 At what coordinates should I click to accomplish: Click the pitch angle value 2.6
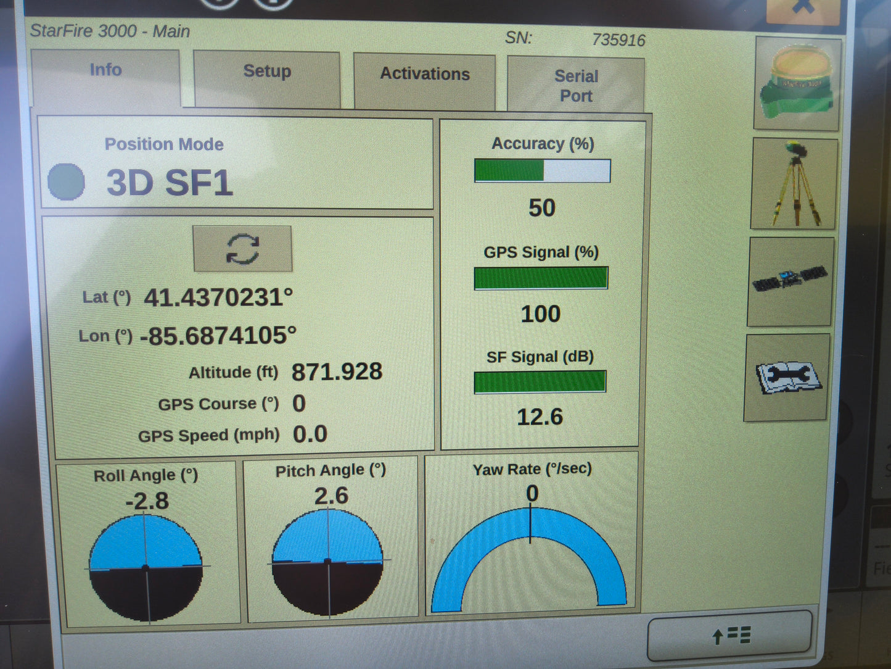pyautogui.click(x=331, y=496)
